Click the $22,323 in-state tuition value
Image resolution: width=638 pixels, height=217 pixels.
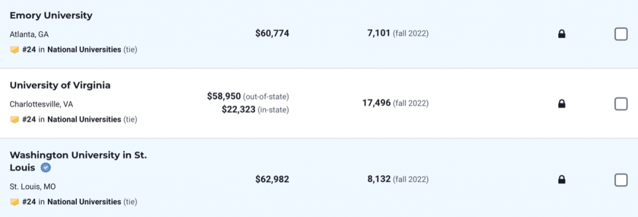click(x=239, y=109)
